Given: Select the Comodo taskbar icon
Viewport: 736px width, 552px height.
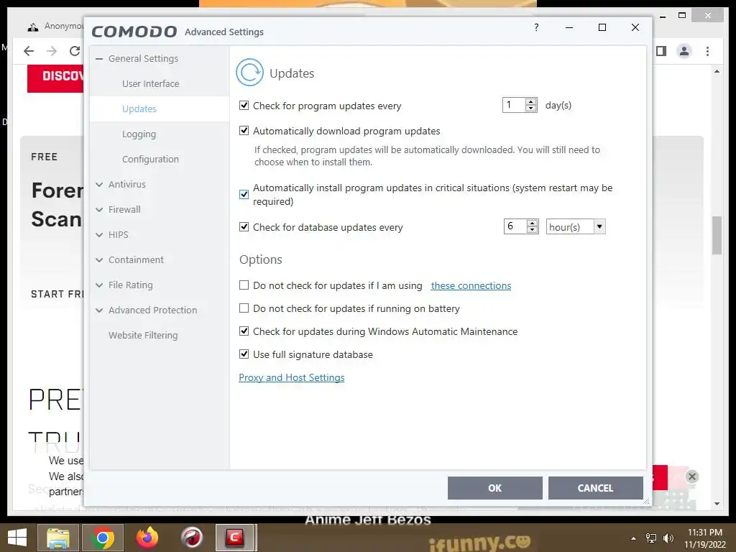Looking at the screenshot, I should click(235, 538).
